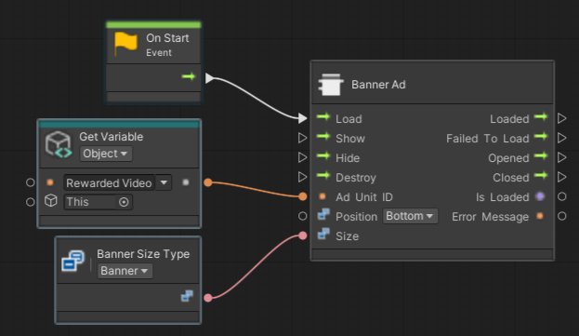Click the On Start yellow flag icon
Image resolution: width=579 pixels, height=336 pixels.
[125, 44]
